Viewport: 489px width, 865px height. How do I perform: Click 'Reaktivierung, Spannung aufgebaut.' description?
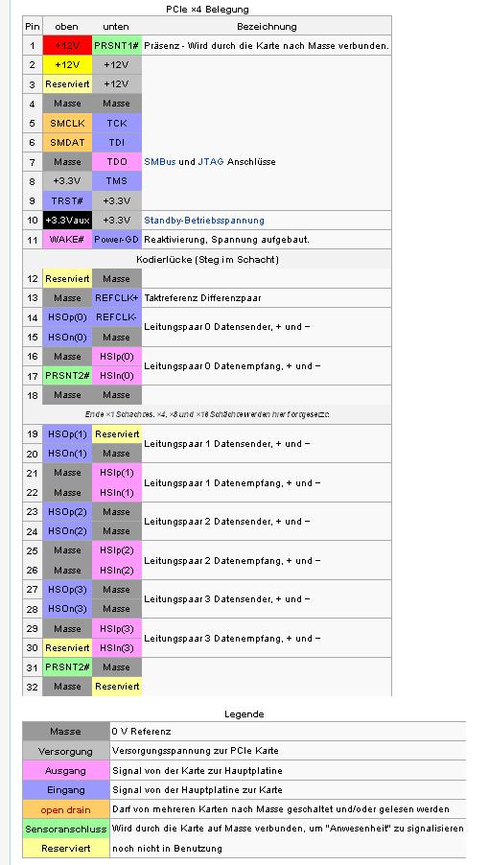(x=226, y=240)
